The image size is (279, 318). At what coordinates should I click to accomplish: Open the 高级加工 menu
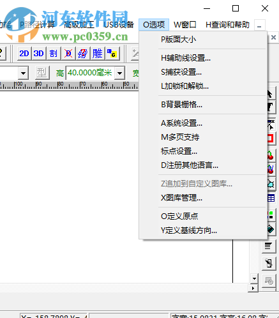(x=79, y=25)
